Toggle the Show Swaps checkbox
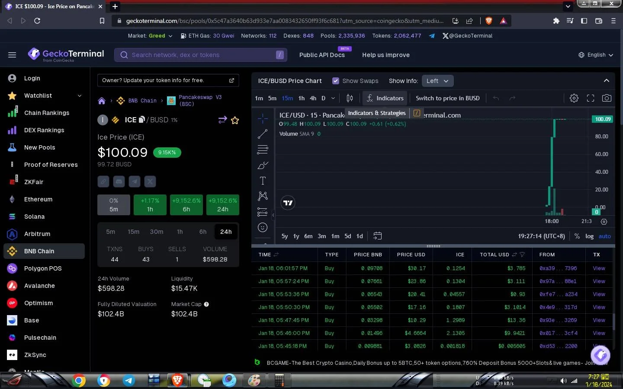This screenshot has width=623, height=389. tap(335, 81)
